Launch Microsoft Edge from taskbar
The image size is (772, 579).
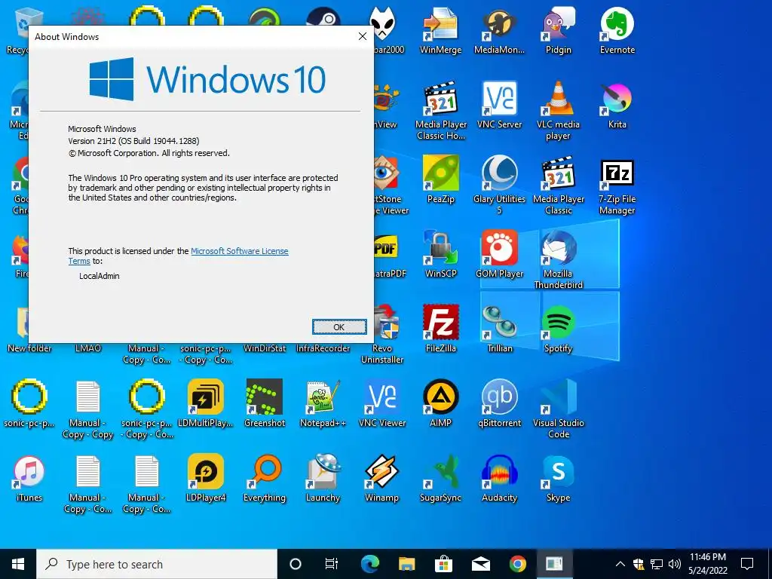pos(369,564)
